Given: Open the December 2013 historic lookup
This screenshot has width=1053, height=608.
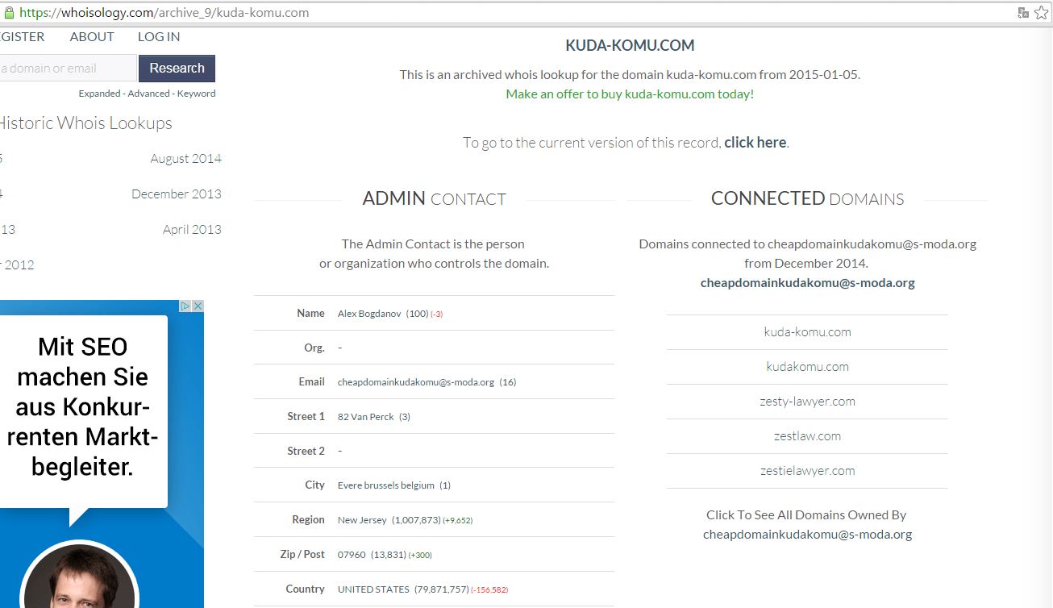Looking at the screenshot, I should [177, 194].
